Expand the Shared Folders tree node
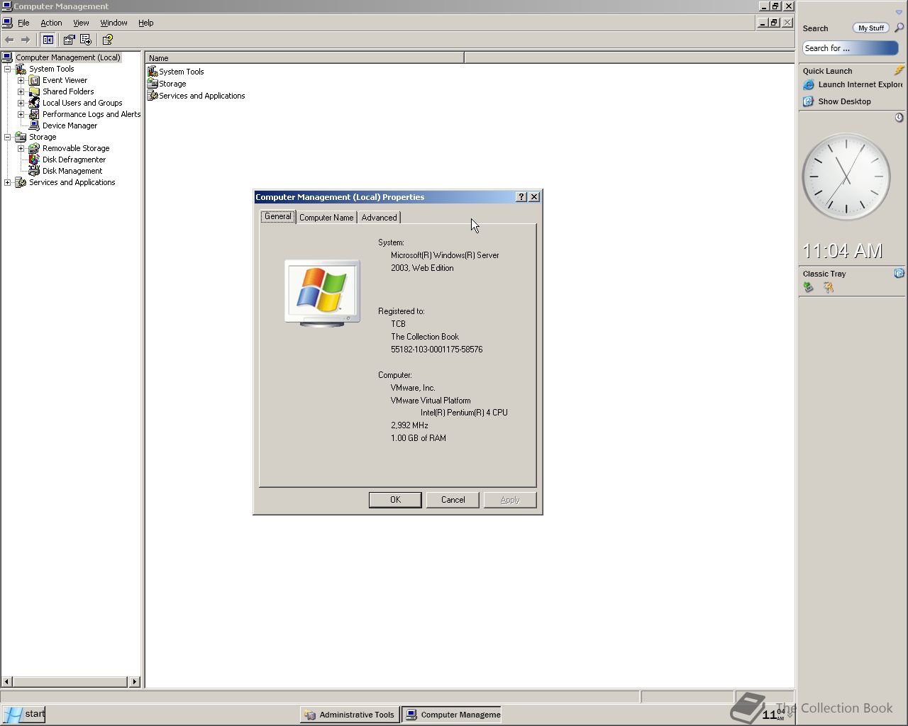The image size is (908, 726). point(21,91)
